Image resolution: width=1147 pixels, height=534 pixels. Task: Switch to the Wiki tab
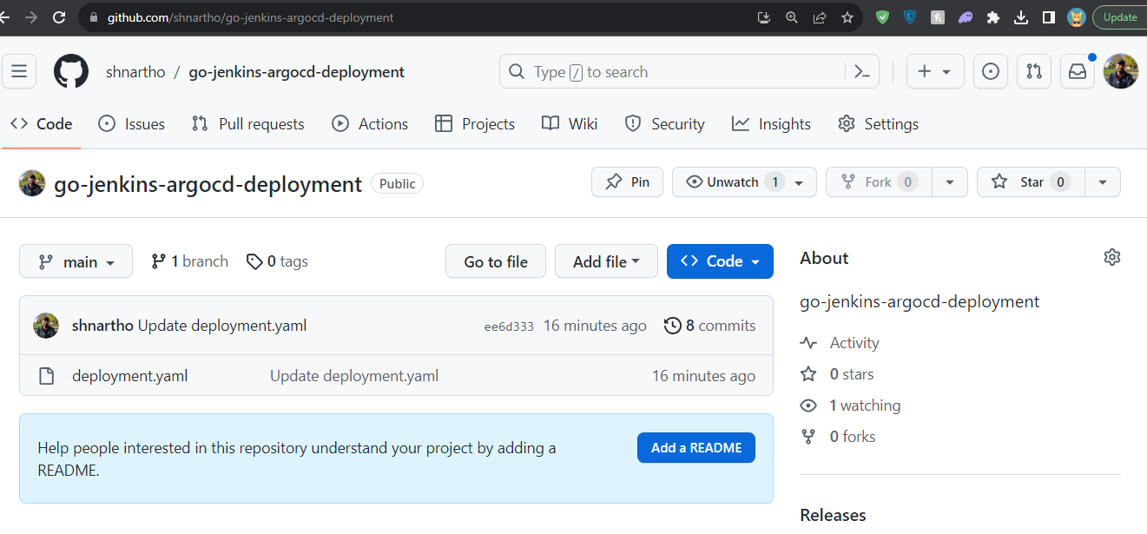coord(570,124)
